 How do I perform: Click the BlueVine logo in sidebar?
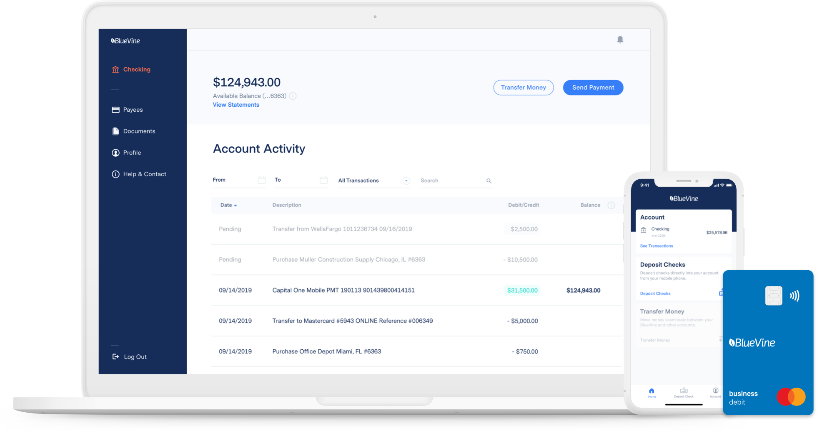[x=125, y=41]
